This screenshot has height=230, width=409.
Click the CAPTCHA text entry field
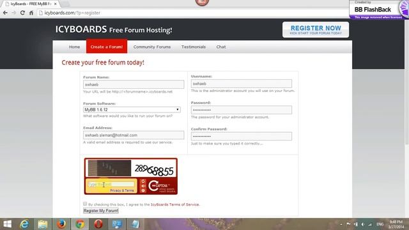coord(111,185)
